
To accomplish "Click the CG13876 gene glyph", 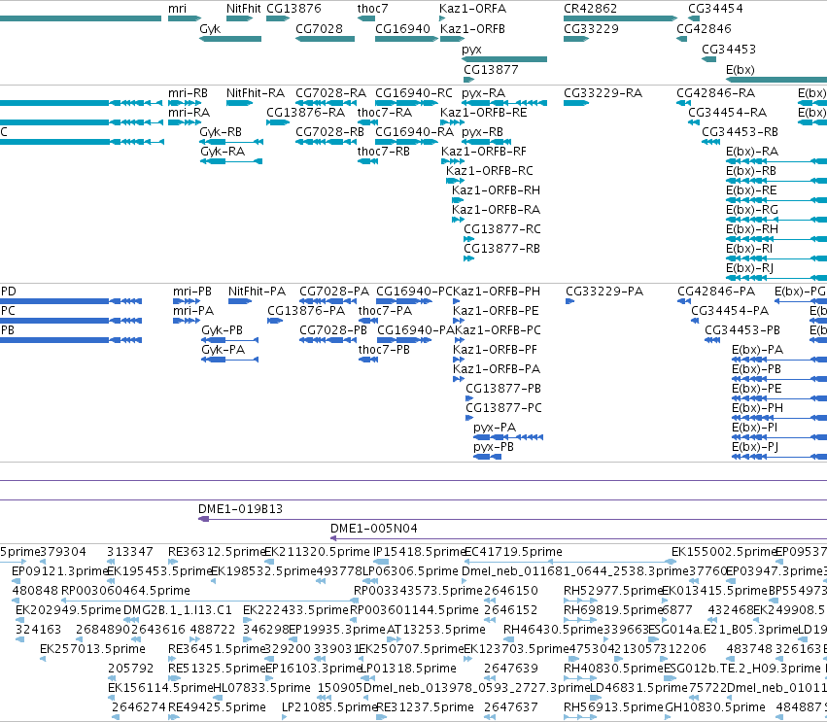I will [278, 18].
